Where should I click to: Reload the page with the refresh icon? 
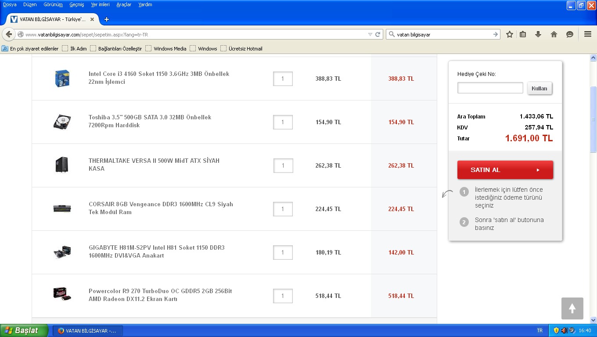[378, 34]
